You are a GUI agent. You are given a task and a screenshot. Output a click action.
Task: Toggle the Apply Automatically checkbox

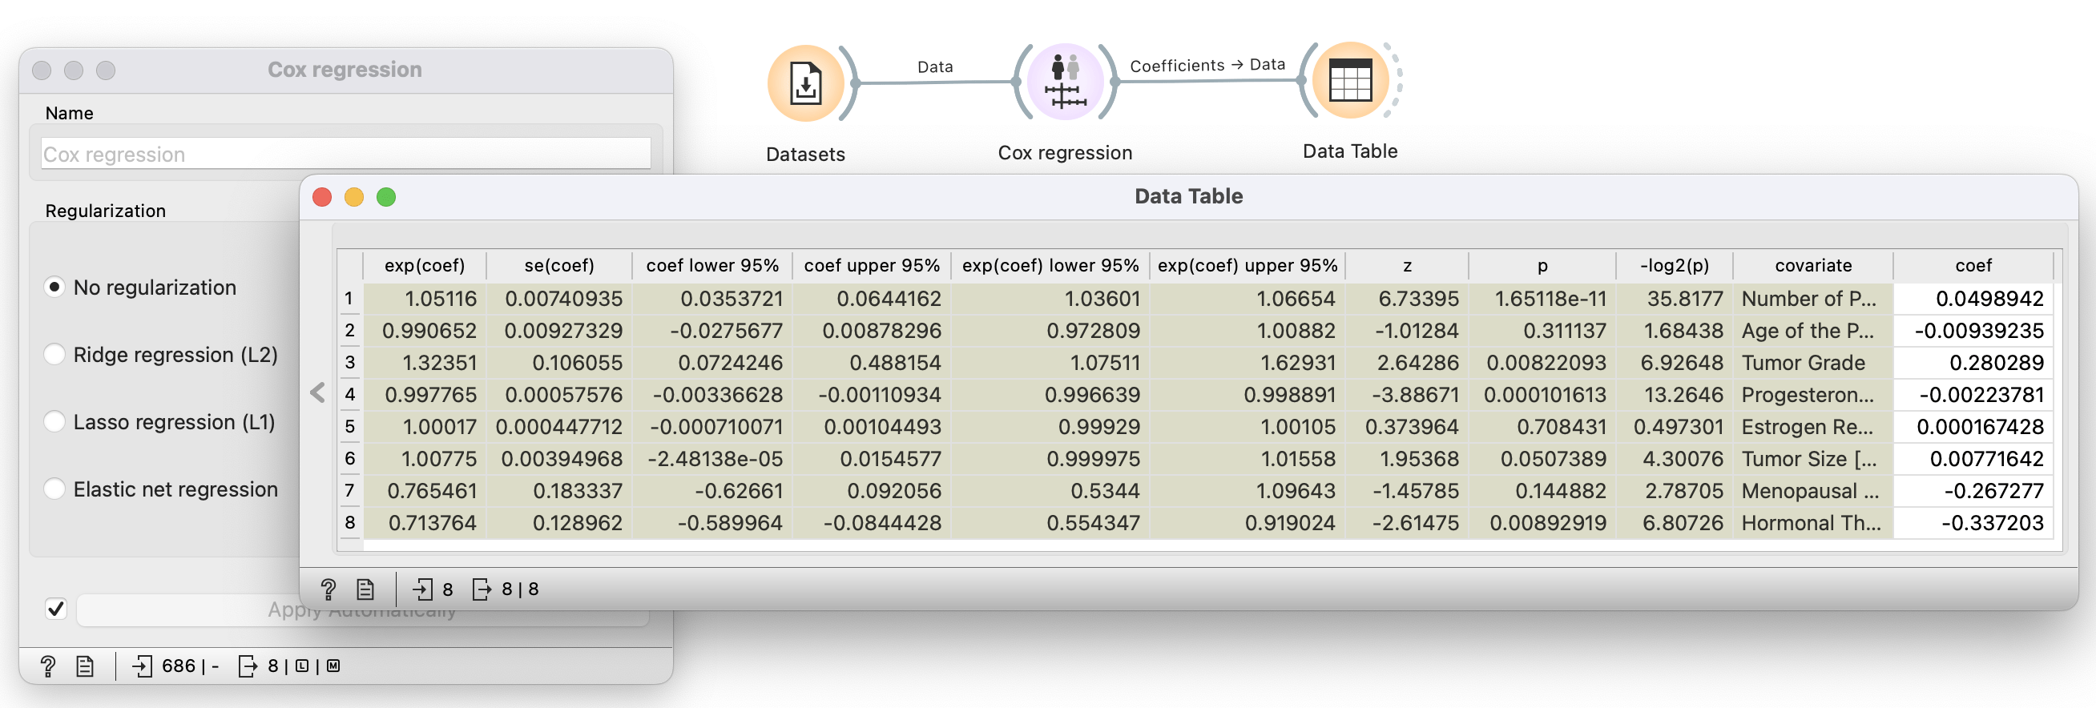coord(55,609)
